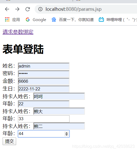This screenshot has width=137, height=151.
Task: Submit the form with the 提交 button
Action: tap(9, 141)
